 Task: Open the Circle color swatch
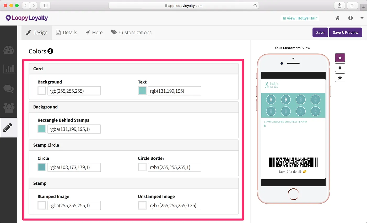tap(42, 167)
